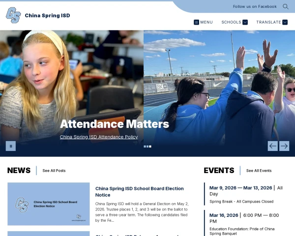Image resolution: width=295 pixels, height=236 pixels.
Task: Open the Spring Break event entry
Action: [241, 201]
